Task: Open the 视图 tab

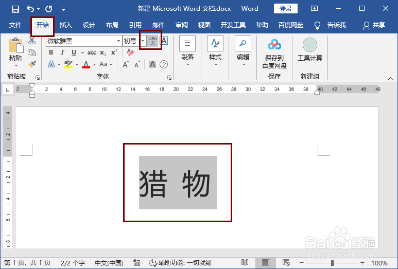Action: [204, 25]
